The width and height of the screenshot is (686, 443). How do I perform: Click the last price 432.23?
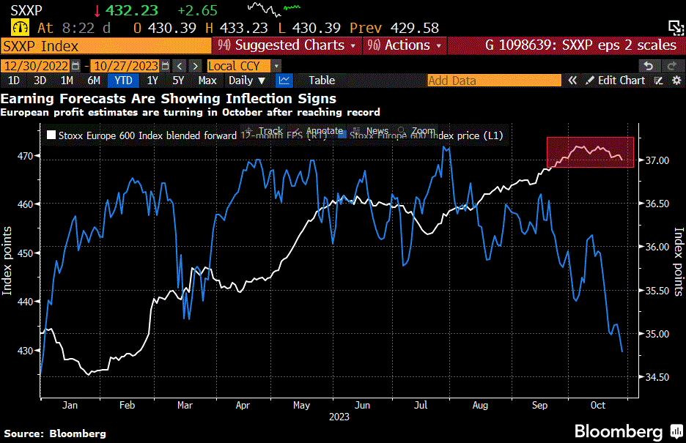[x=132, y=10]
